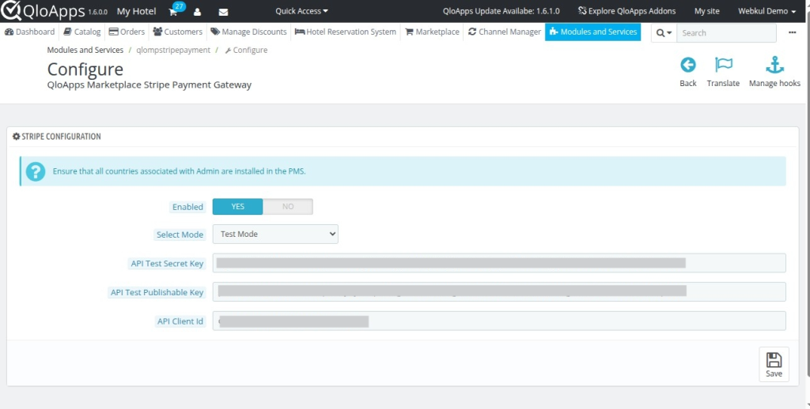This screenshot has height=409, width=810.
Task: Open the Manage Discounts menu
Action: coord(248,32)
